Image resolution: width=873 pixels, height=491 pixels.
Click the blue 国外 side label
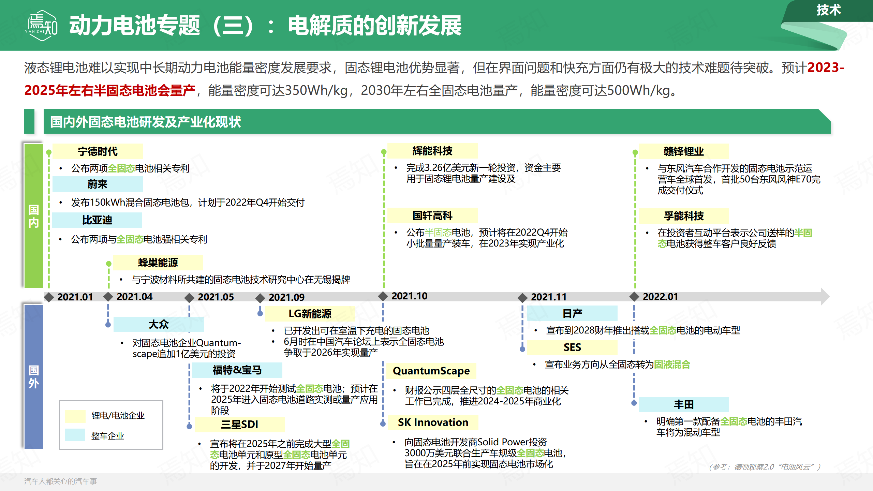[x=33, y=376]
